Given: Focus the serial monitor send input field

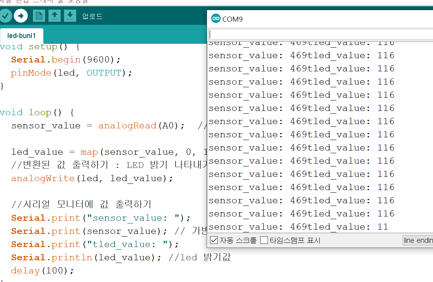Looking at the screenshot, I should (321, 35).
